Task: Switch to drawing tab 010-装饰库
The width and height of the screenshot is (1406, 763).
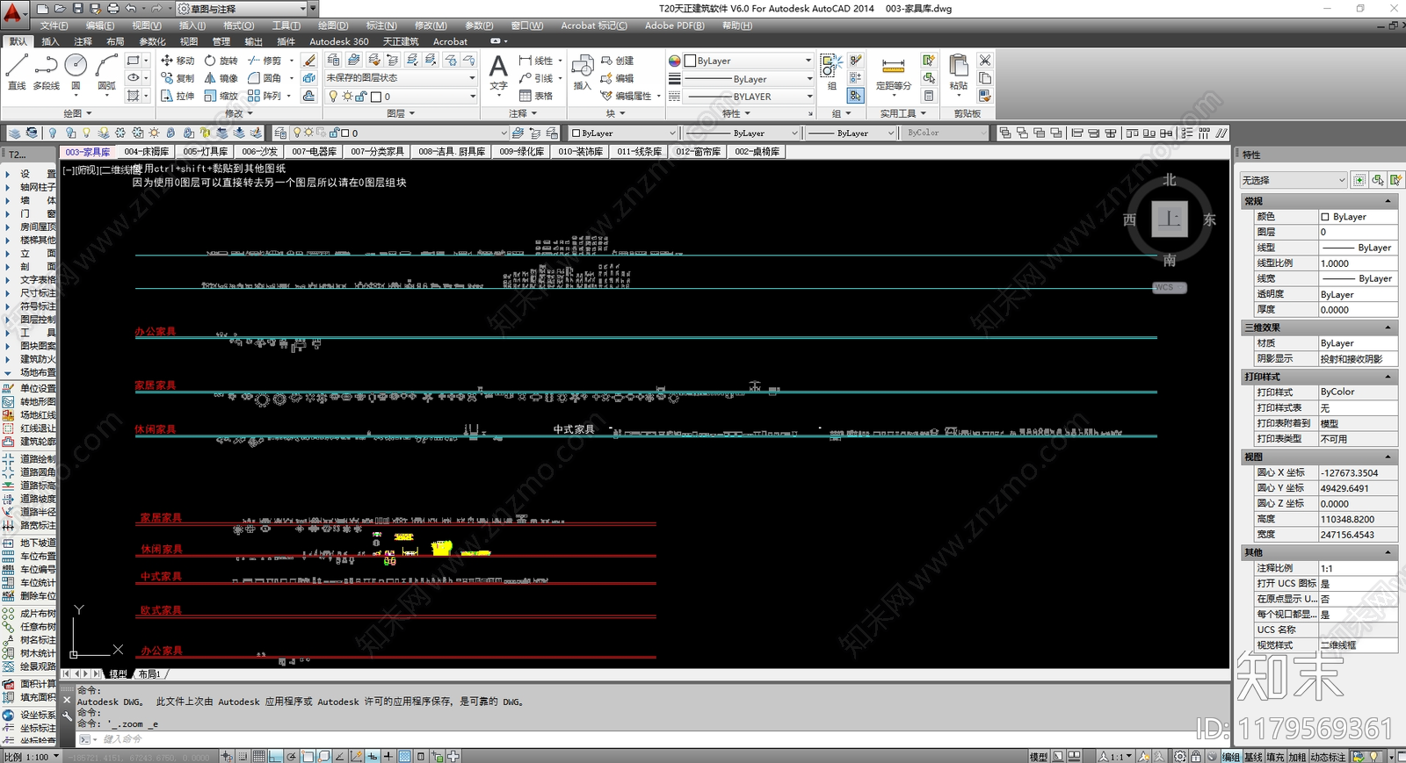Action: 581,152
